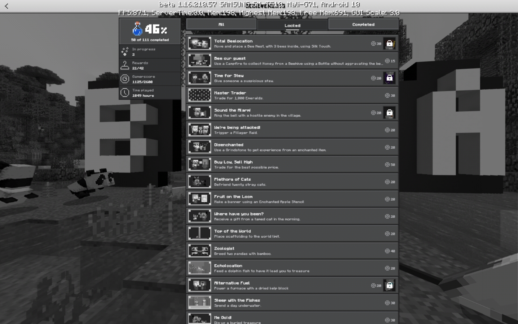This screenshot has width=518, height=324.
Task: Click the Time for Stew reward lock icon
Action: click(389, 78)
